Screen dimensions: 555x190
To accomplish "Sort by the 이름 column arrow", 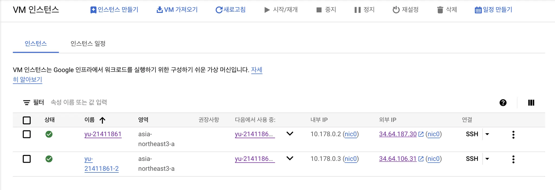I will pyautogui.click(x=102, y=120).
